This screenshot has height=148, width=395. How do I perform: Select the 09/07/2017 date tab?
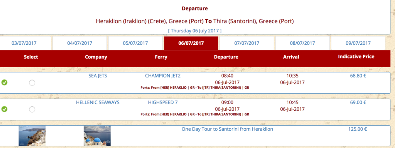point(358,43)
